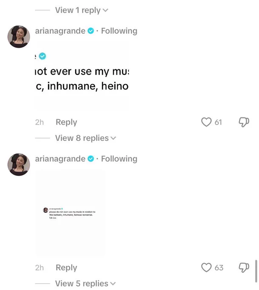Like the comment with 63 likes

tap(206, 267)
